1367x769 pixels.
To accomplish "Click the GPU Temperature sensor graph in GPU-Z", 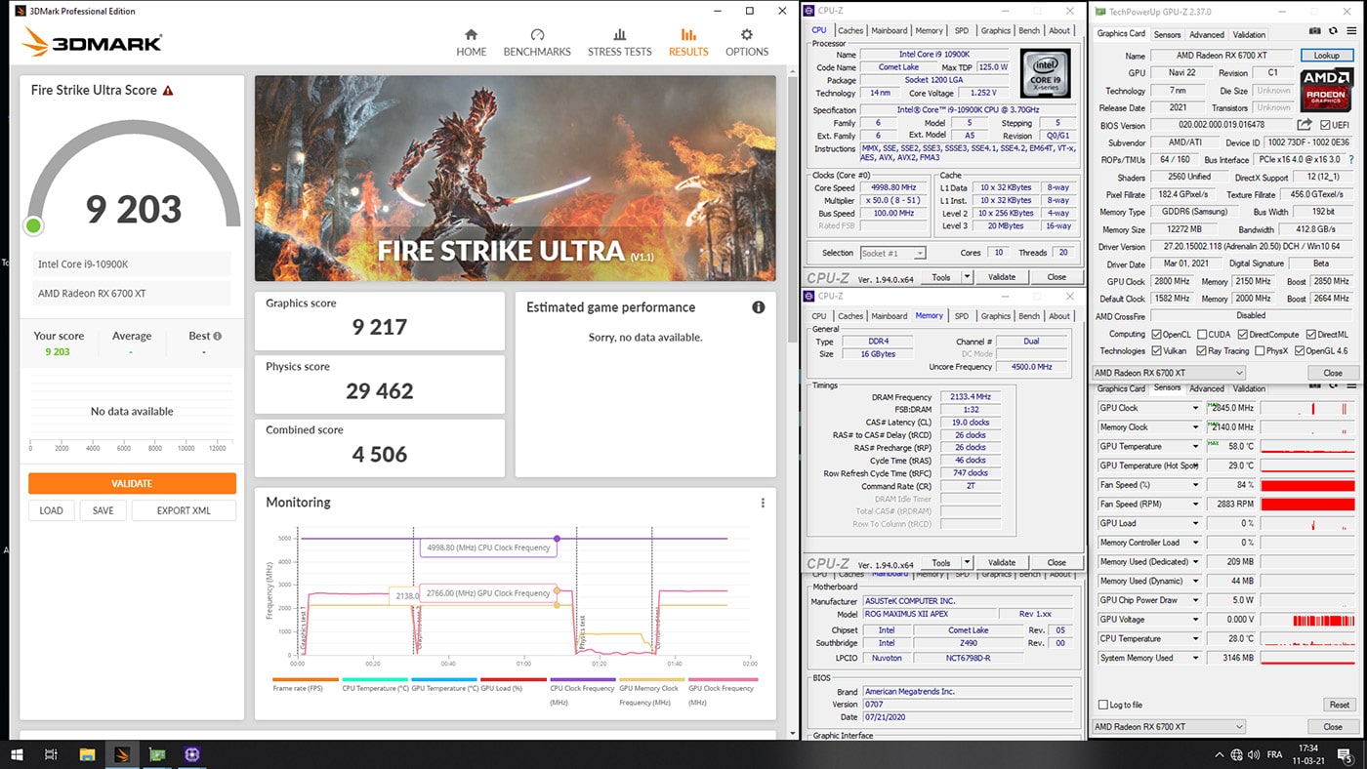I will pos(1308,446).
